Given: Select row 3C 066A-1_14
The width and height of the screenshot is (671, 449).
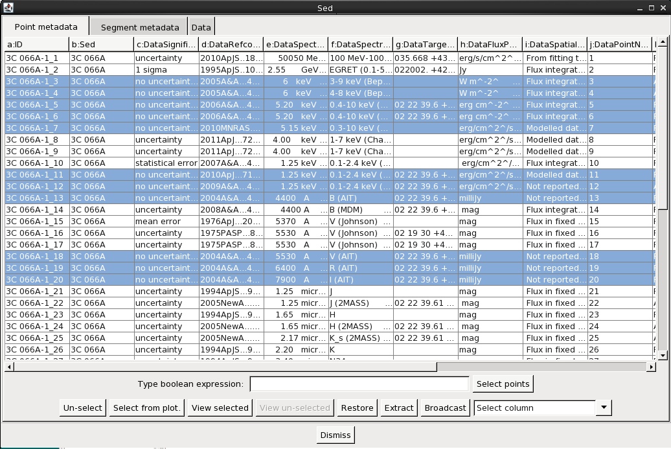Looking at the screenshot, I should (x=35, y=210).
